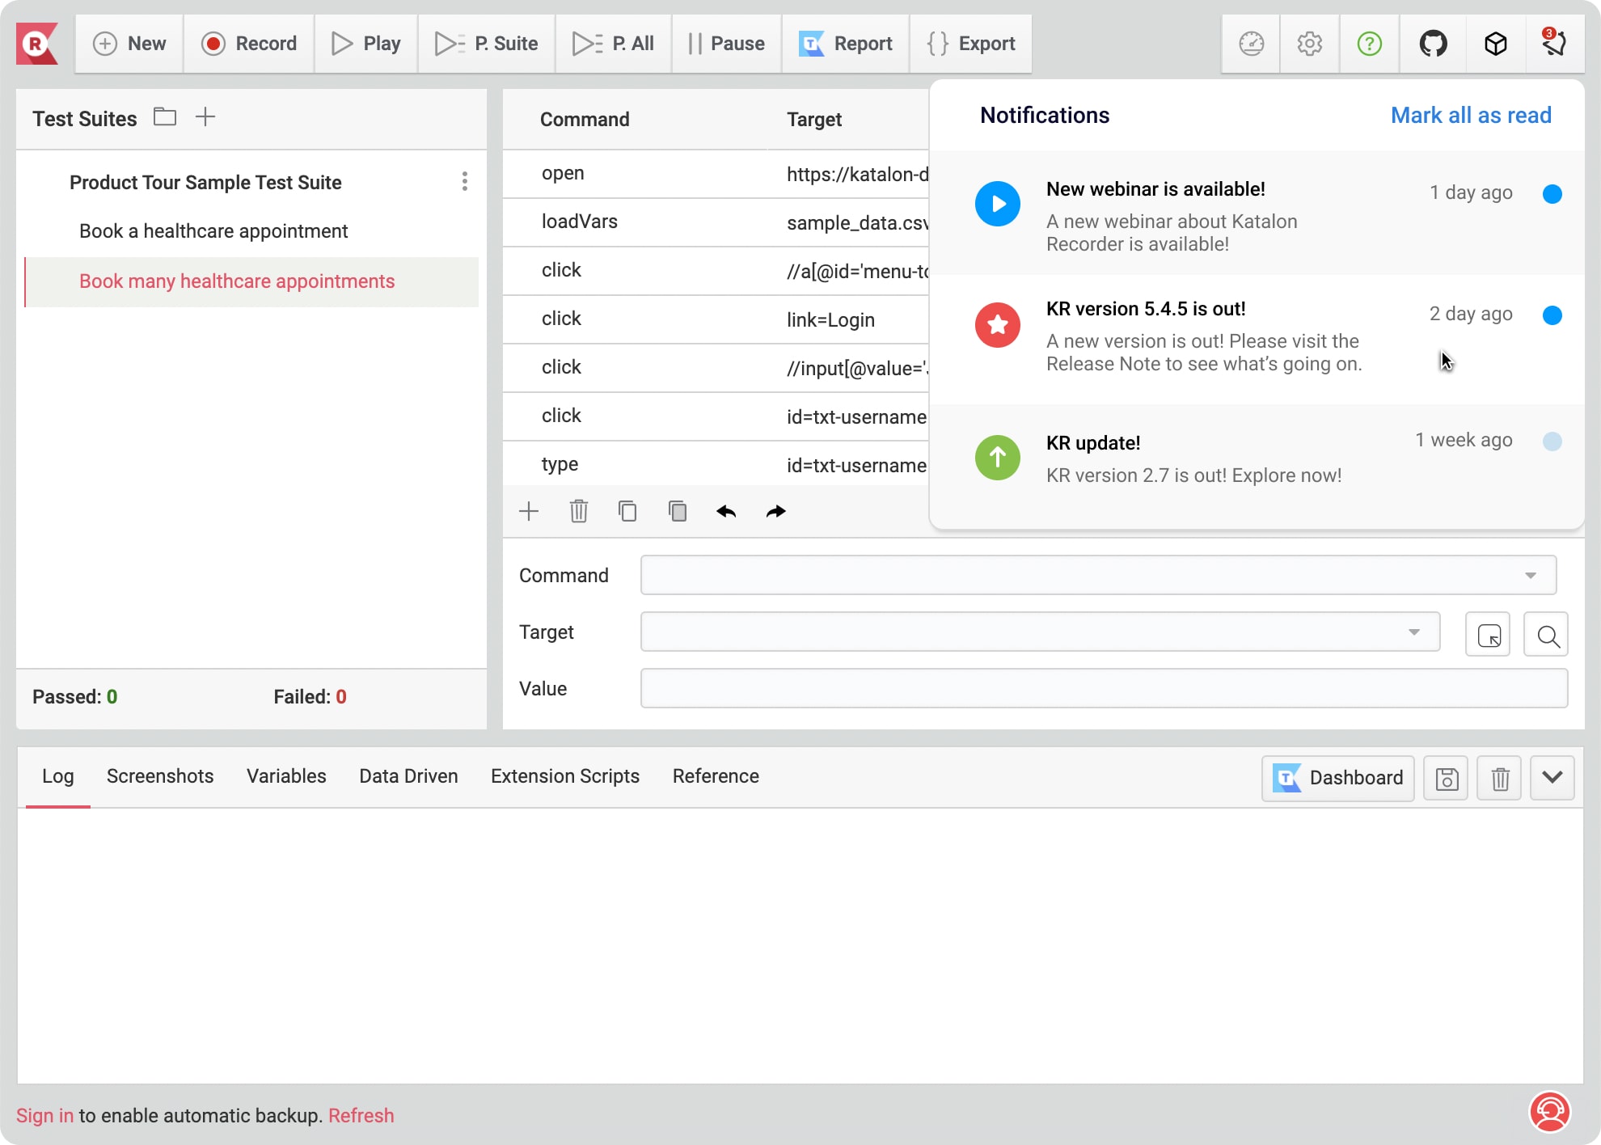Mark all notifications as read
1601x1145 pixels.
point(1471,116)
